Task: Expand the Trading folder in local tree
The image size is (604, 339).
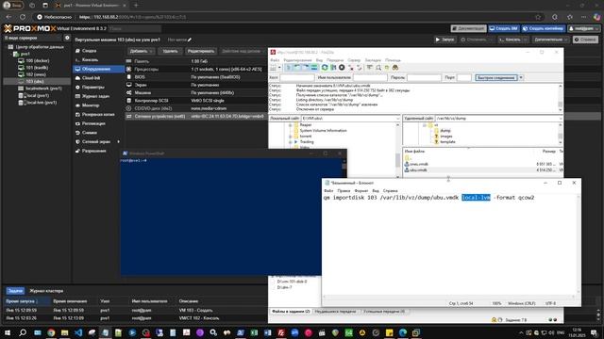Action: pyautogui.click(x=290, y=142)
